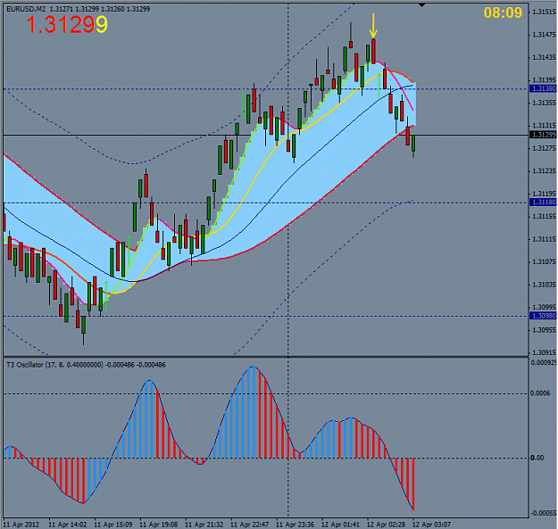Viewport: 558px width, 529px height.
Task: Click the 1.30915 price scale value
Action: click(544, 352)
